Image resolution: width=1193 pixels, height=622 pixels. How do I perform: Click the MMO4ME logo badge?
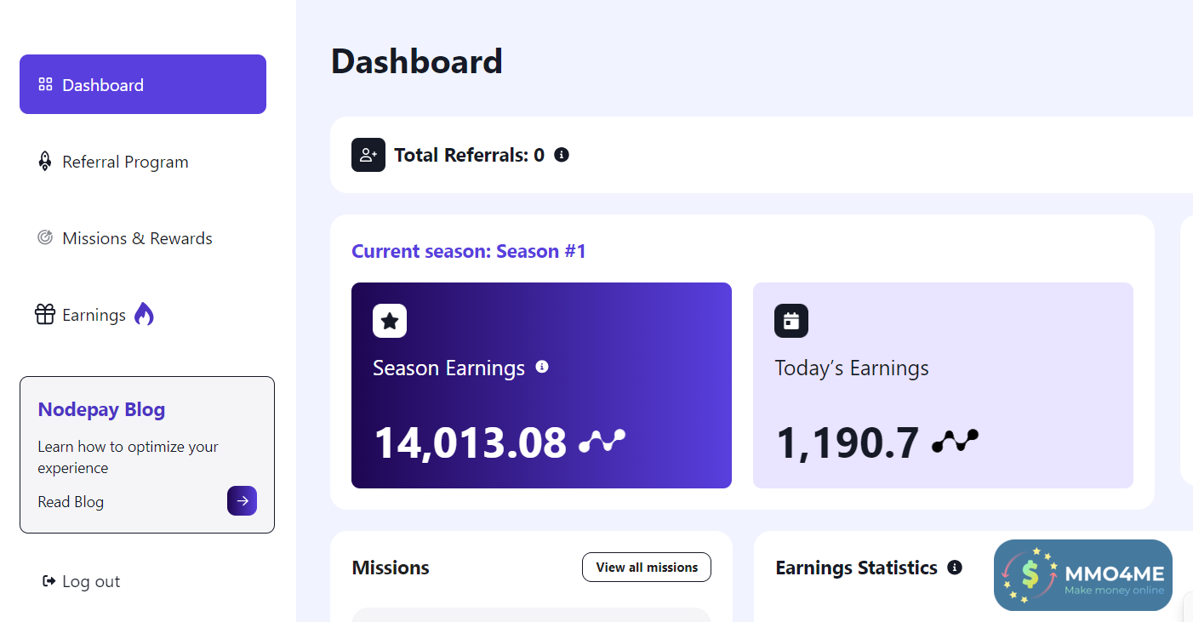1082,575
